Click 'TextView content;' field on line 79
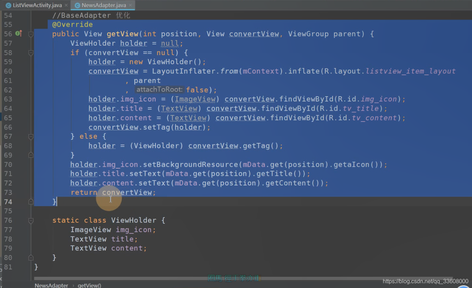Screen dimensions: 472x288 click(109, 248)
